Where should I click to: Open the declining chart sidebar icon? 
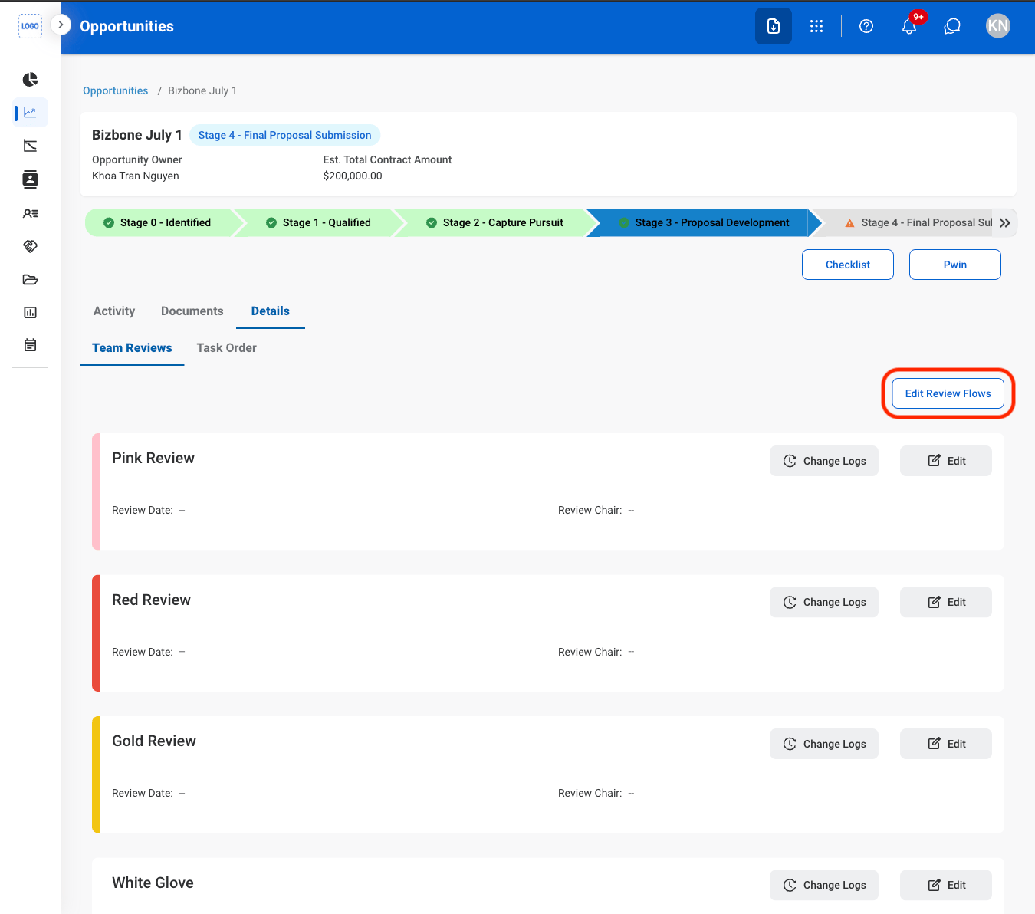(x=30, y=146)
